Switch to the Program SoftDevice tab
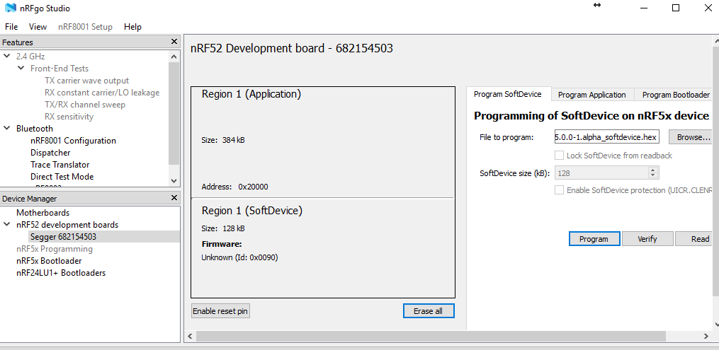 tap(508, 94)
